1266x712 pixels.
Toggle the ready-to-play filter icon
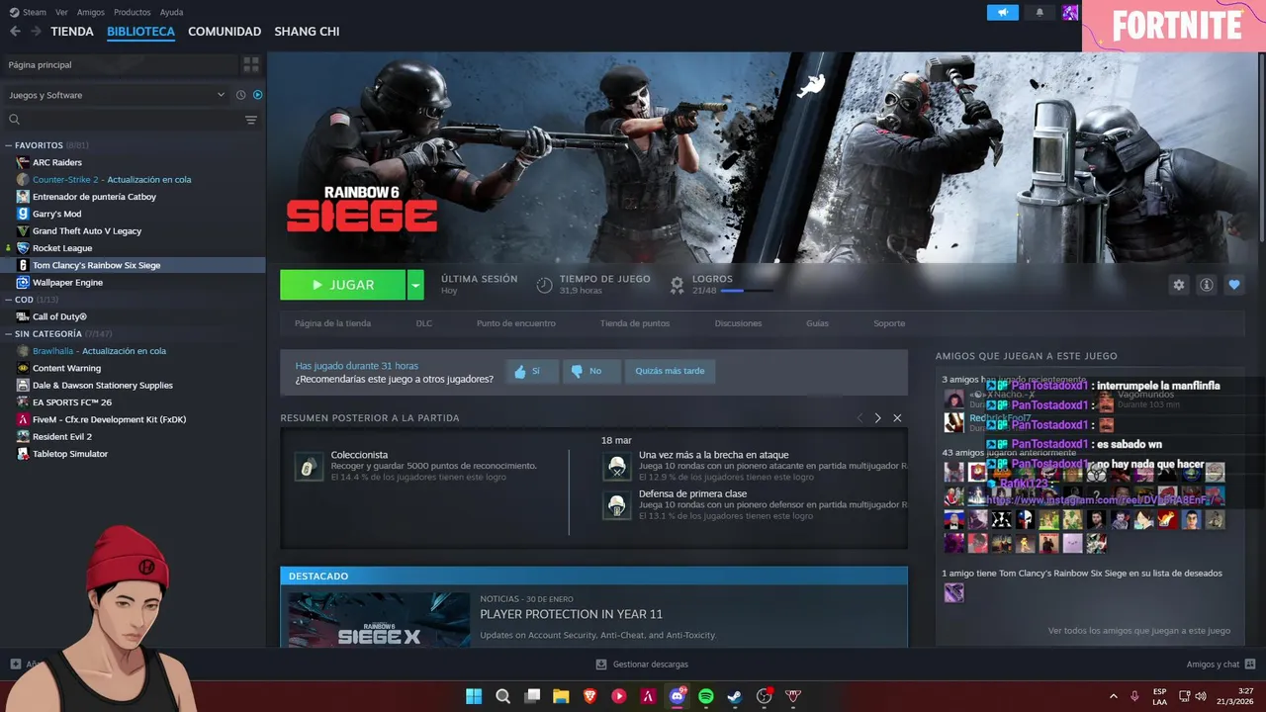coord(257,95)
